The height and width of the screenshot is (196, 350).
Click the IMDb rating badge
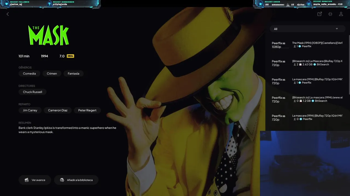(70, 56)
